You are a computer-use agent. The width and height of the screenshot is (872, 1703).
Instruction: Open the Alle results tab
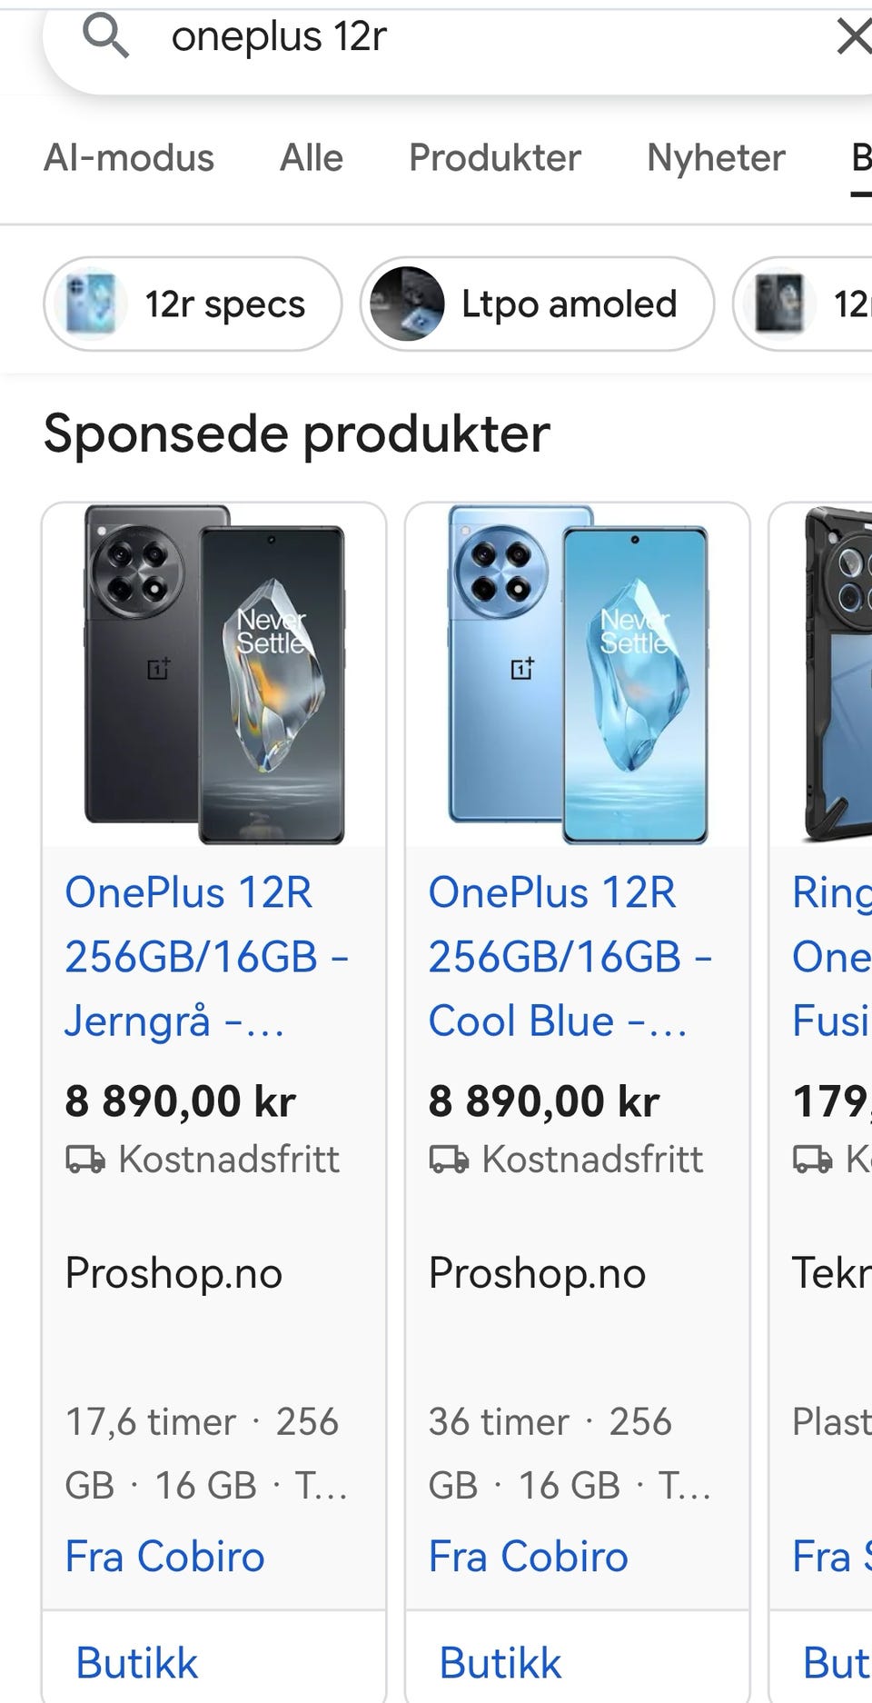coord(312,158)
